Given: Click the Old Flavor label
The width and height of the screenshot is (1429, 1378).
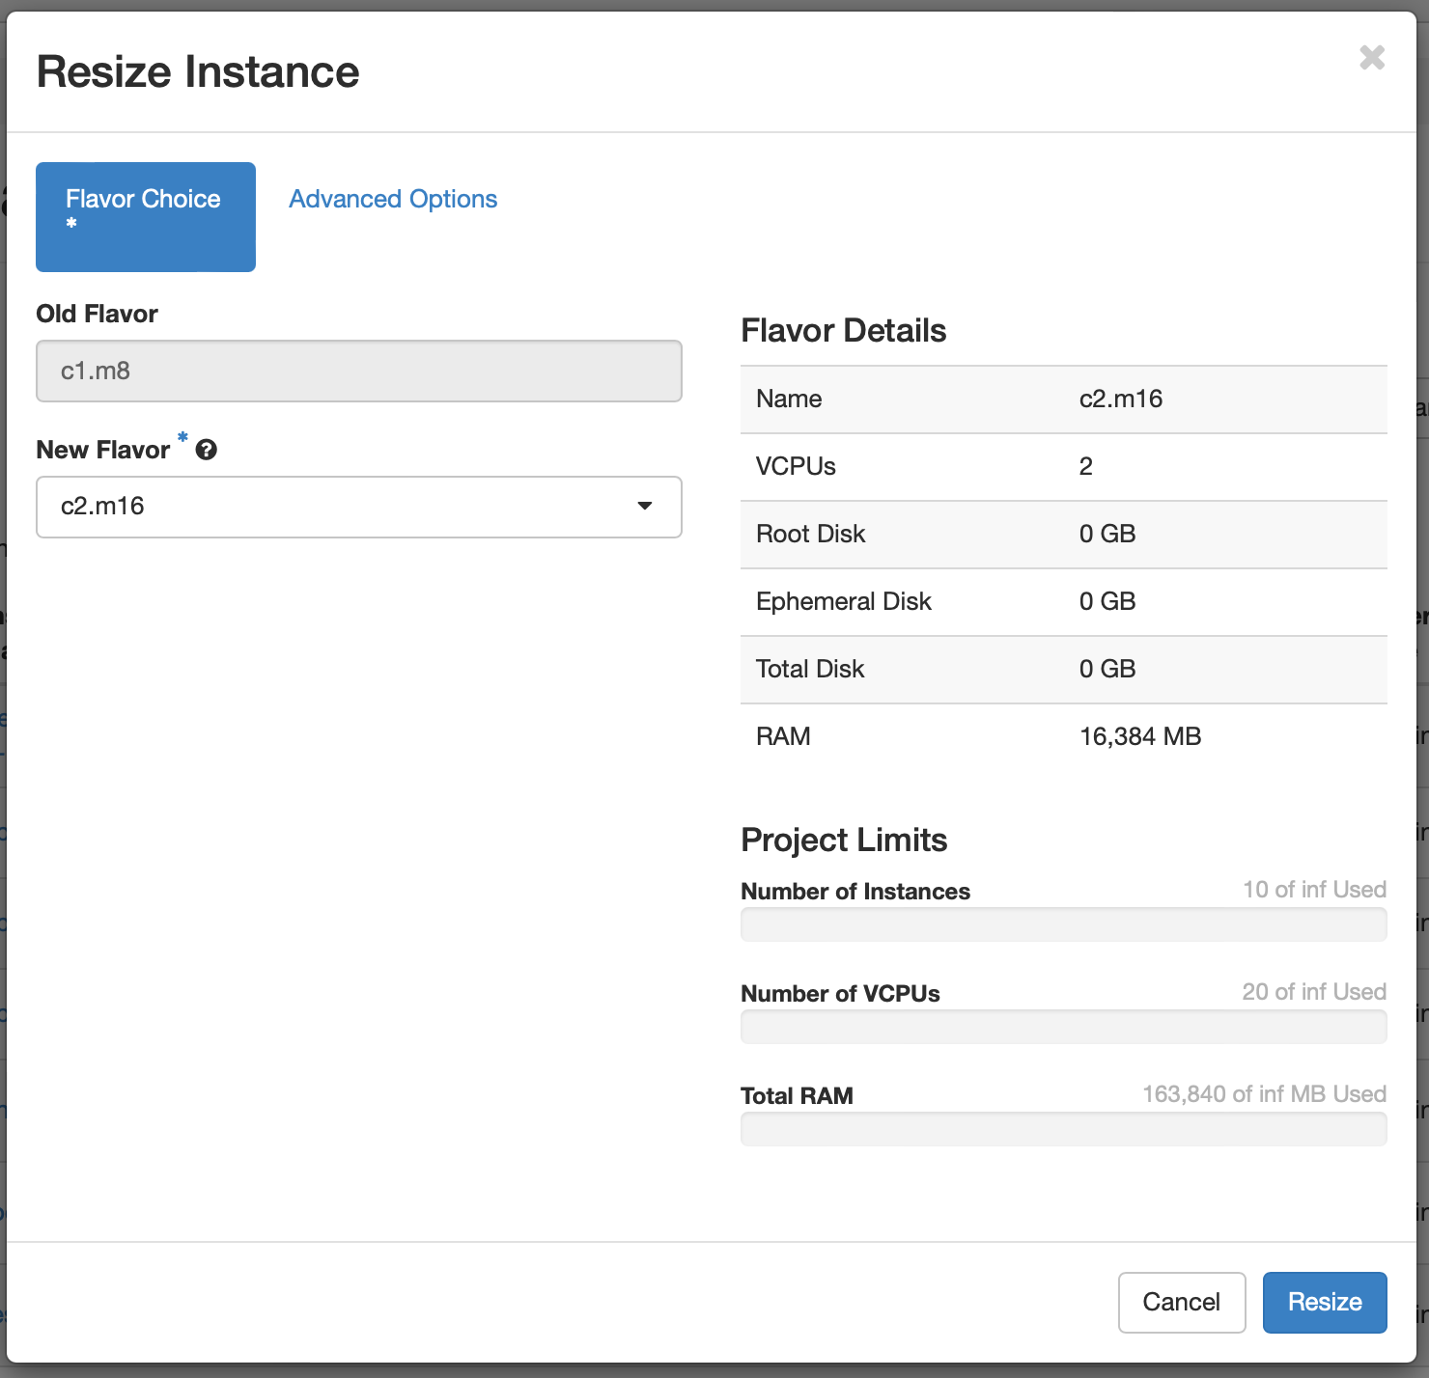Looking at the screenshot, I should coord(97,314).
